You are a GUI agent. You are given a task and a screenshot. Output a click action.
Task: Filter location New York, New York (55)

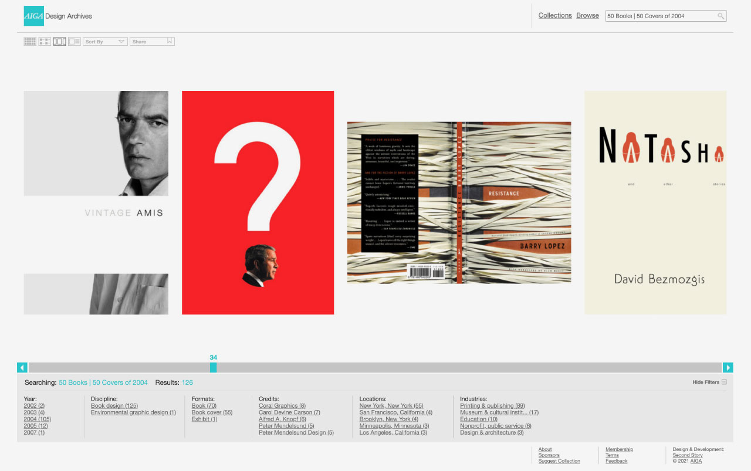[x=391, y=406]
